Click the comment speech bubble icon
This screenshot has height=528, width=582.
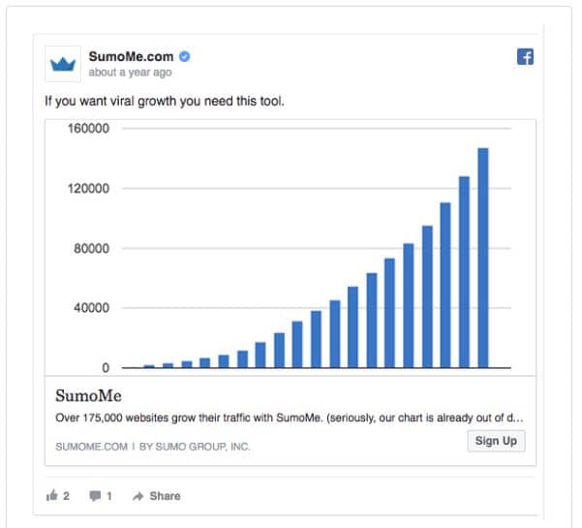pos(95,496)
